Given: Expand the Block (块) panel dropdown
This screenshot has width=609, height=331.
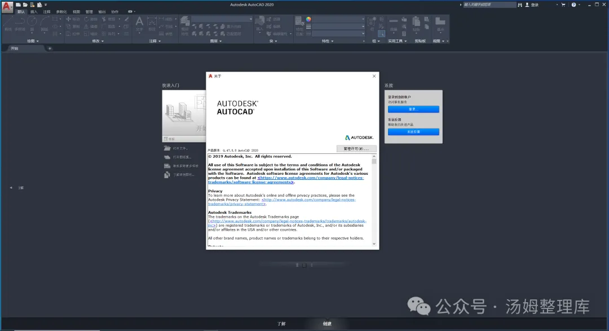Looking at the screenshot, I should click(x=273, y=41).
